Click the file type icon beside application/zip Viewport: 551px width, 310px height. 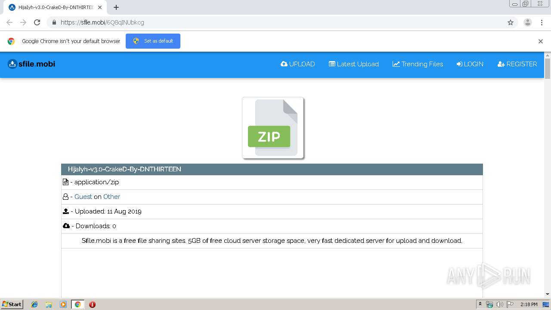[x=65, y=182]
